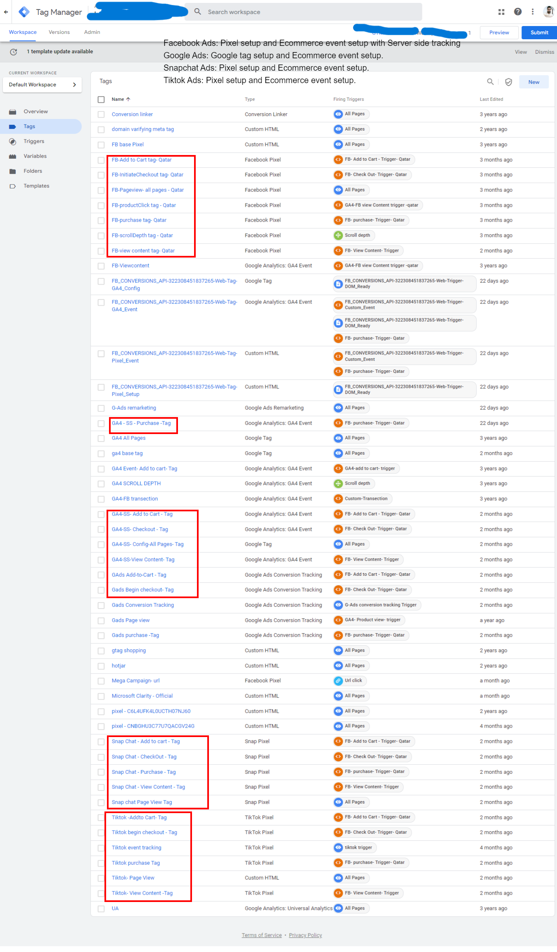This screenshot has width=557, height=952.
Task: Toggle the select-all checkbox in header
Action: (x=101, y=99)
